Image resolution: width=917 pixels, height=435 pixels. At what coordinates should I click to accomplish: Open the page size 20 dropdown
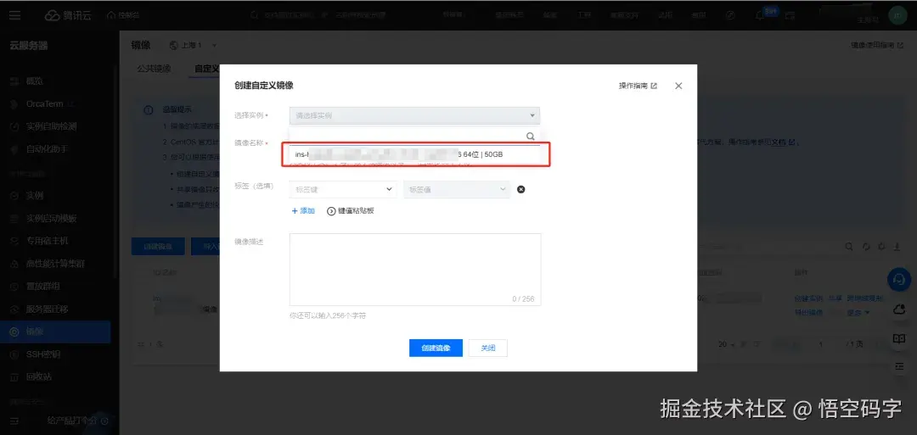point(726,344)
